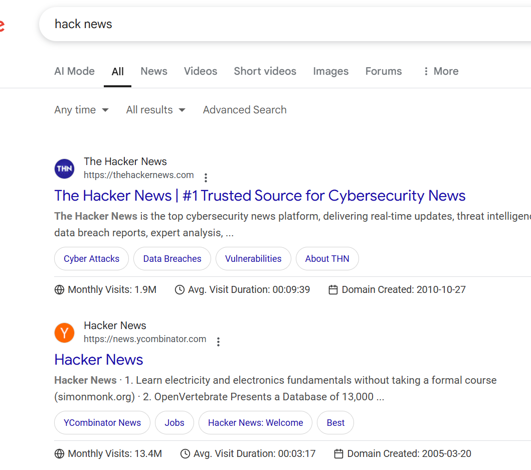Screen dimensions: 531x470
Task: Click Hacker News site name above ycombinator URL
Action: coord(115,326)
